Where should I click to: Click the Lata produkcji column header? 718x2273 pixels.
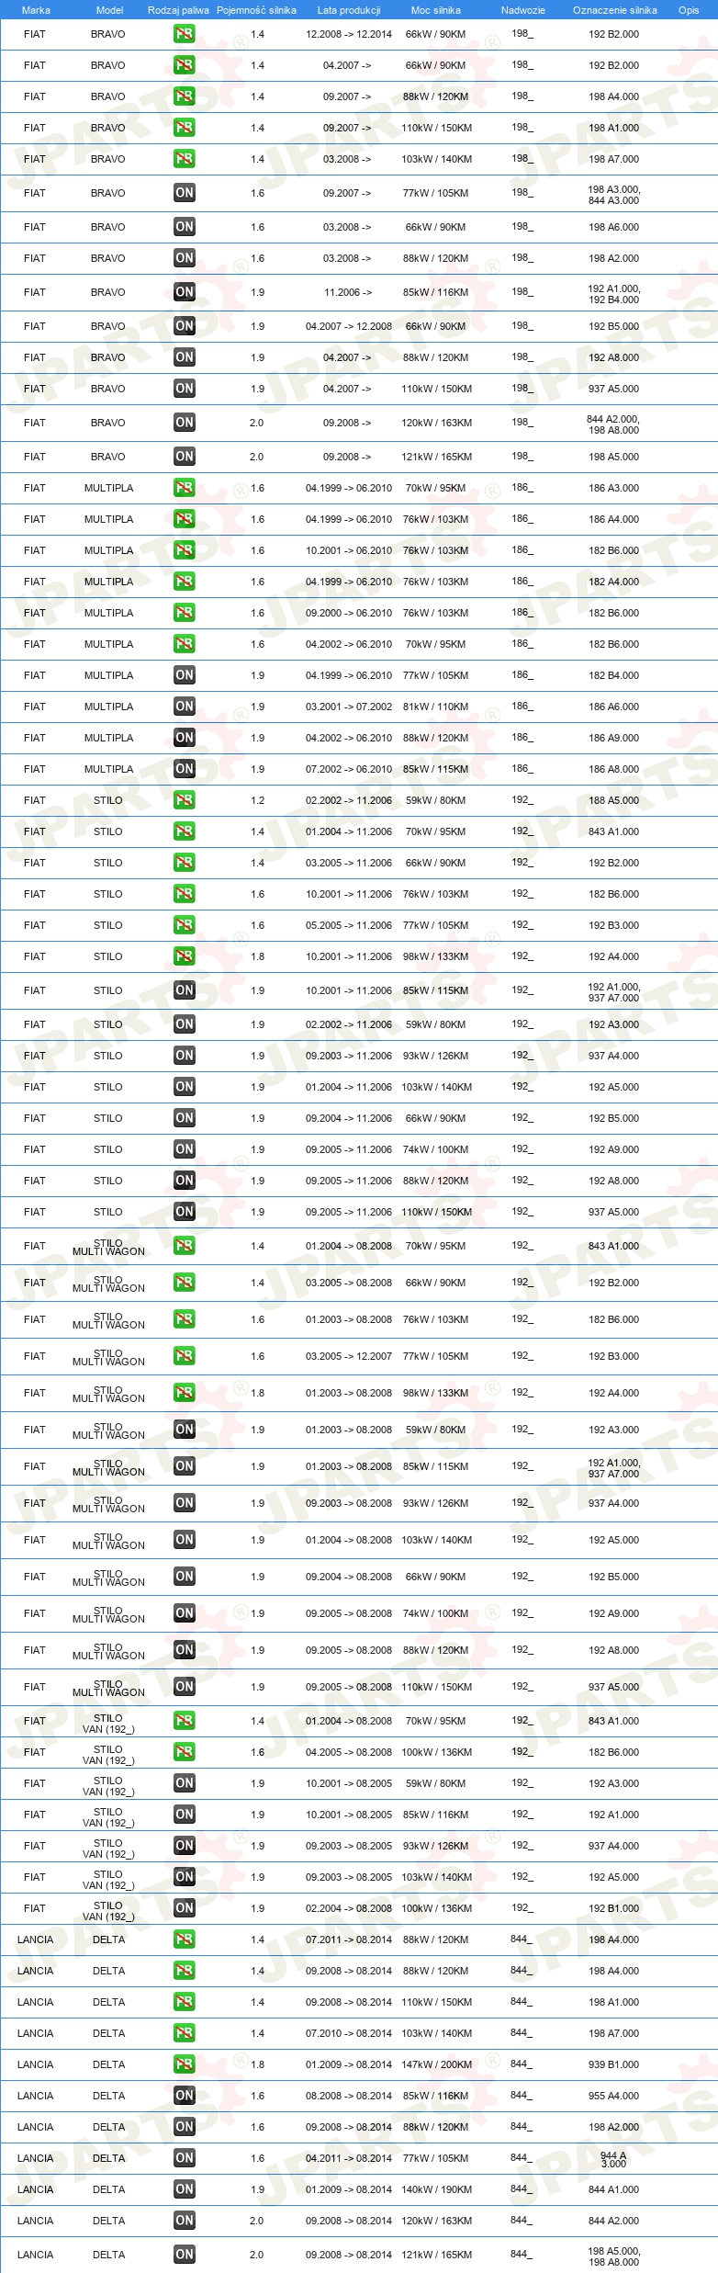pyautogui.click(x=349, y=10)
